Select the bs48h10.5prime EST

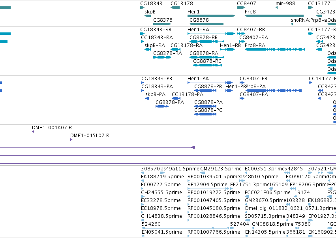click(259, 177)
